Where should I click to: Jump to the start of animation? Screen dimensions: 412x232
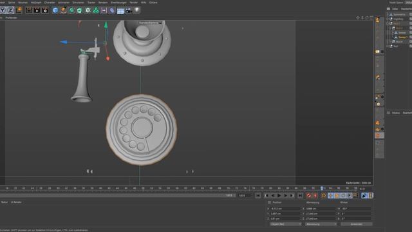click(258, 195)
